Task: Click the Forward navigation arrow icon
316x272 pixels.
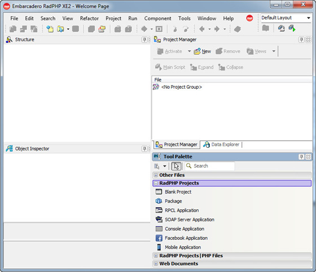Action: coord(217,29)
